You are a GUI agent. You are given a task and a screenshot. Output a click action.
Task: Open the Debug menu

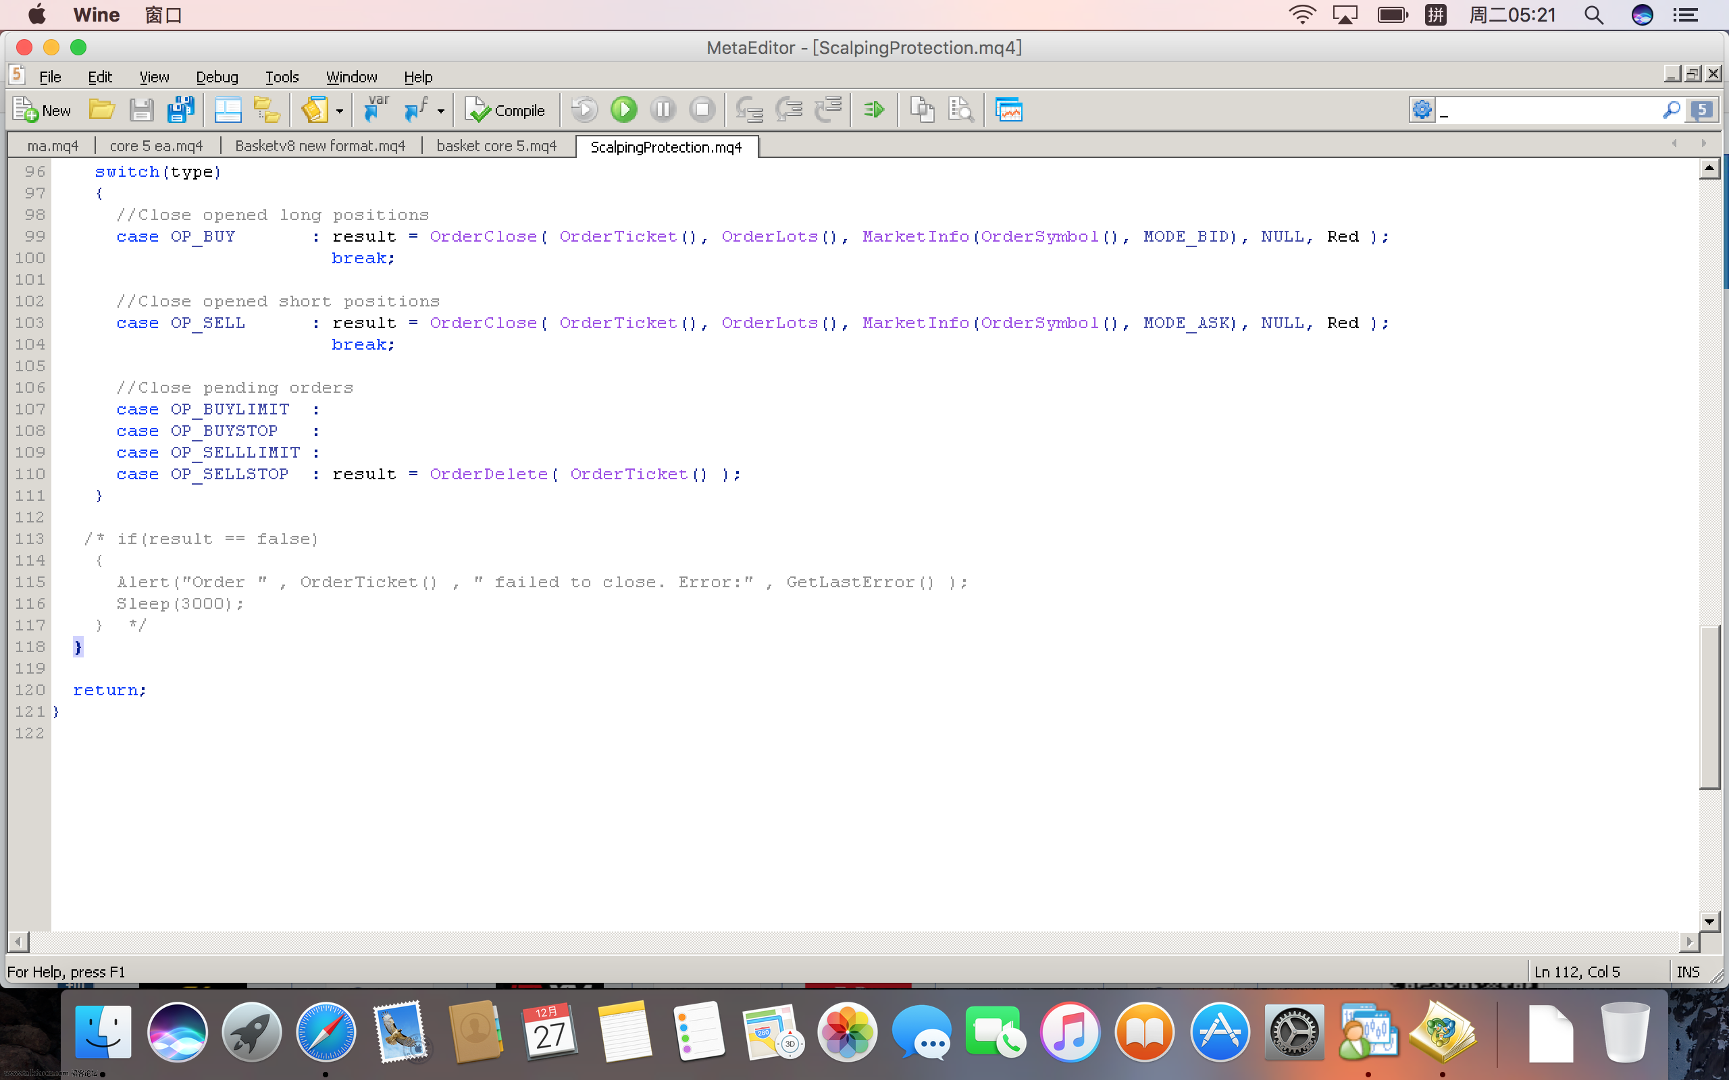(217, 76)
